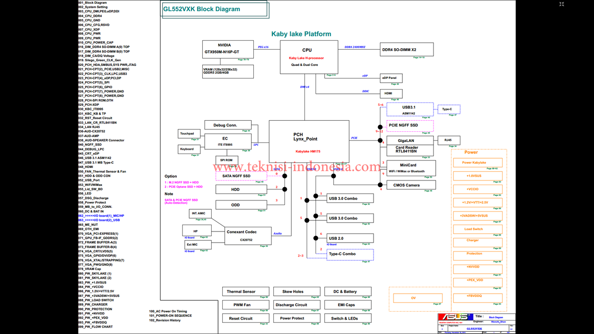This screenshot has width=594, height=334.
Task: Click 'Card Reader RTL8411BN' block
Action: click(410, 150)
